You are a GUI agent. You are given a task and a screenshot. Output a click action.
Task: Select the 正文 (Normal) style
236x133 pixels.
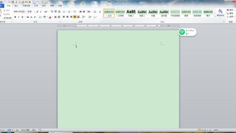tap(109, 13)
